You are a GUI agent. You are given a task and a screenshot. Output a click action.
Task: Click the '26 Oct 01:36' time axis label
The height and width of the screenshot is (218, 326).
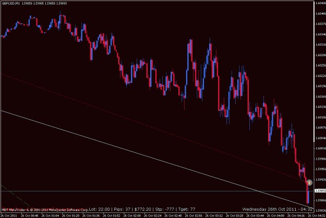91,216
